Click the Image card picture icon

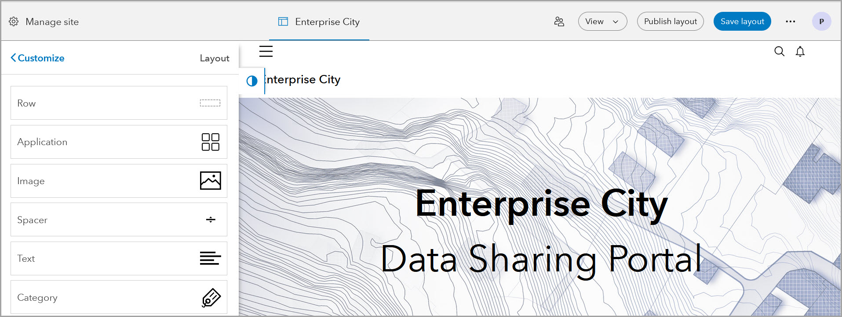point(211,181)
